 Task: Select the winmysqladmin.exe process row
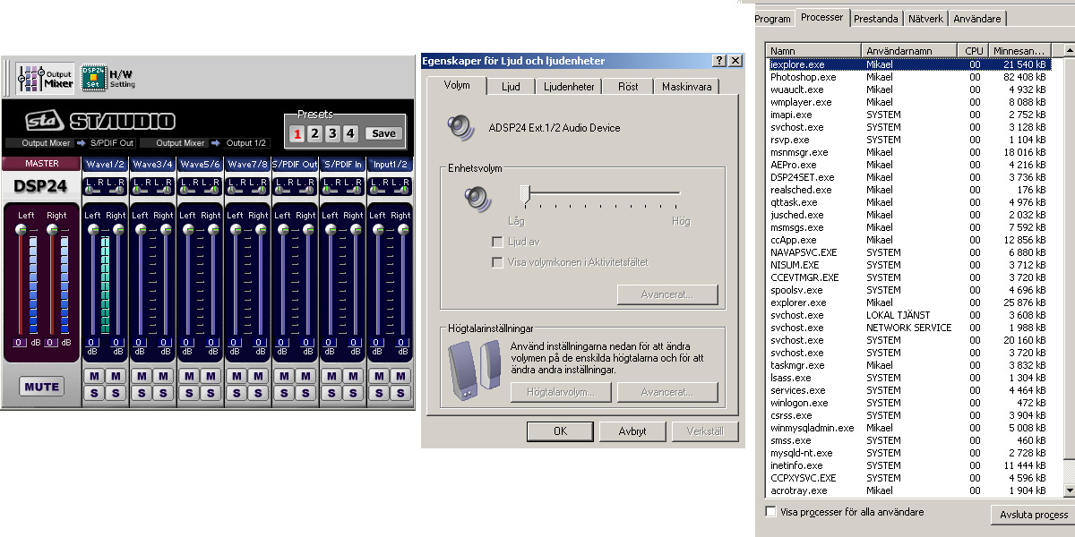(x=910, y=428)
